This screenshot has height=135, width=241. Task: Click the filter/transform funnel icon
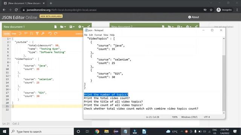(37, 33)
